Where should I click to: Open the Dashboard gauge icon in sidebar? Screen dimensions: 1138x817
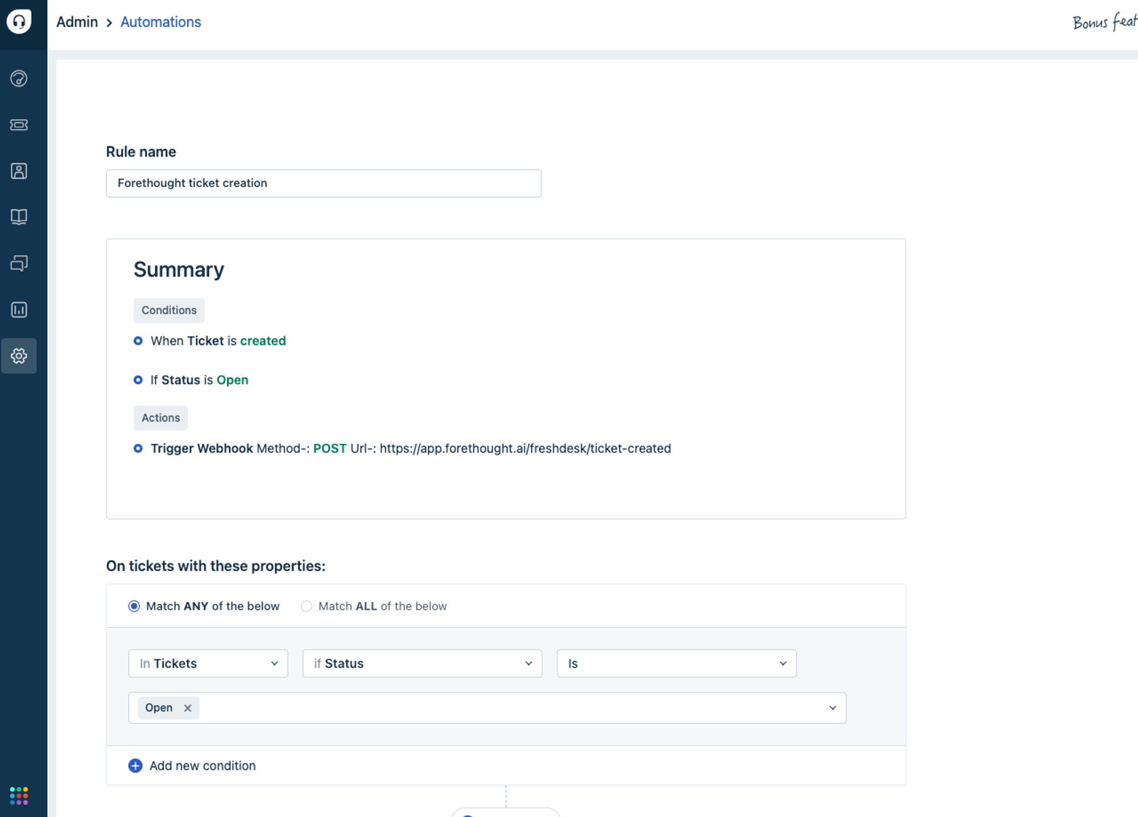(x=19, y=79)
